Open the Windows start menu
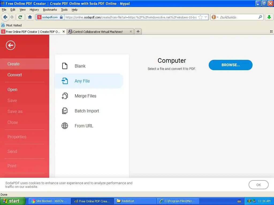274x205 pixels. pos(13,201)
